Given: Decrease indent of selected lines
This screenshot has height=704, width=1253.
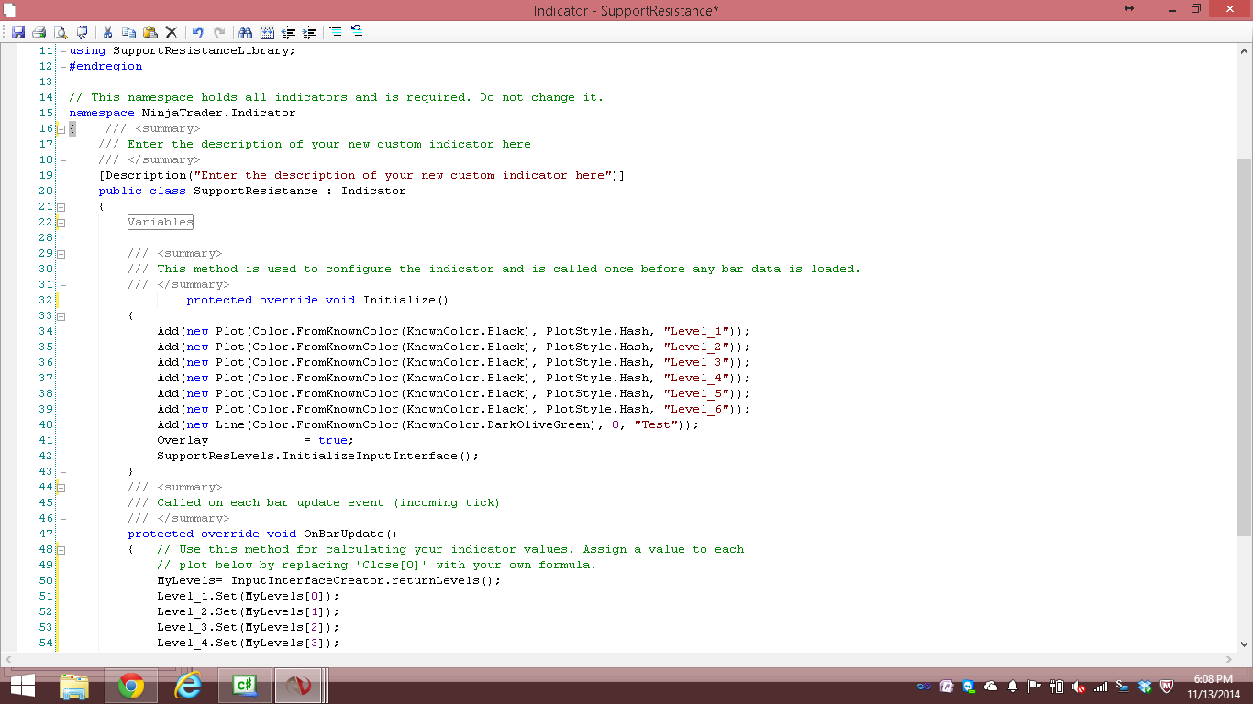Looking at the screenshot, I should point(289,32).
